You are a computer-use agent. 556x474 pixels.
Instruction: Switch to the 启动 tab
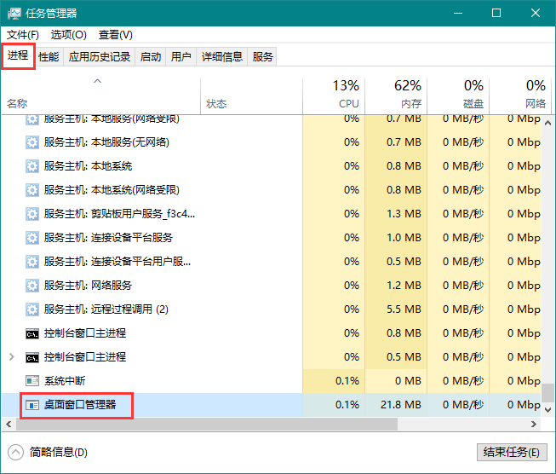tap(151, 57)
